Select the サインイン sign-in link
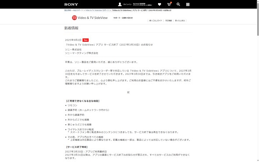259x162 pixels. 127,4
